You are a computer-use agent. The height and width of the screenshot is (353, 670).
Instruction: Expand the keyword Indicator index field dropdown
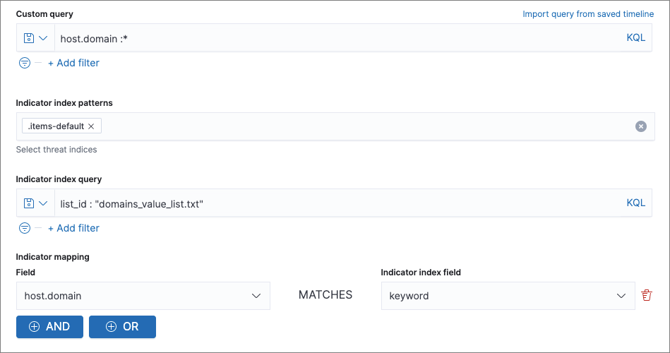click(621, 296)
